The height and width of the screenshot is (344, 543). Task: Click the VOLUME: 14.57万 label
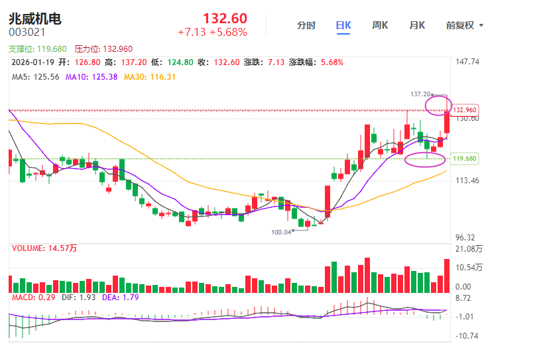click(44, 248)
